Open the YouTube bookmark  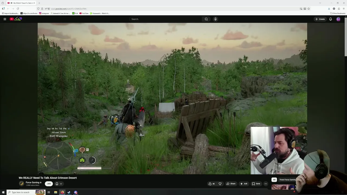[x=84, y=13]
